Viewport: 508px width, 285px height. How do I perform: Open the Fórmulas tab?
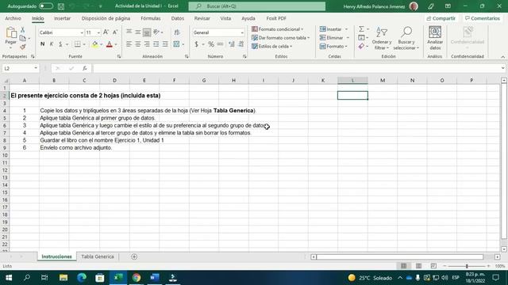[151, 18]
